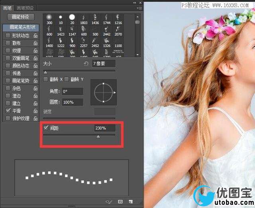Viewport: 255px width, 208px height.
Task: Choose the hard round 10 brush tip
Action: (61, 19)
